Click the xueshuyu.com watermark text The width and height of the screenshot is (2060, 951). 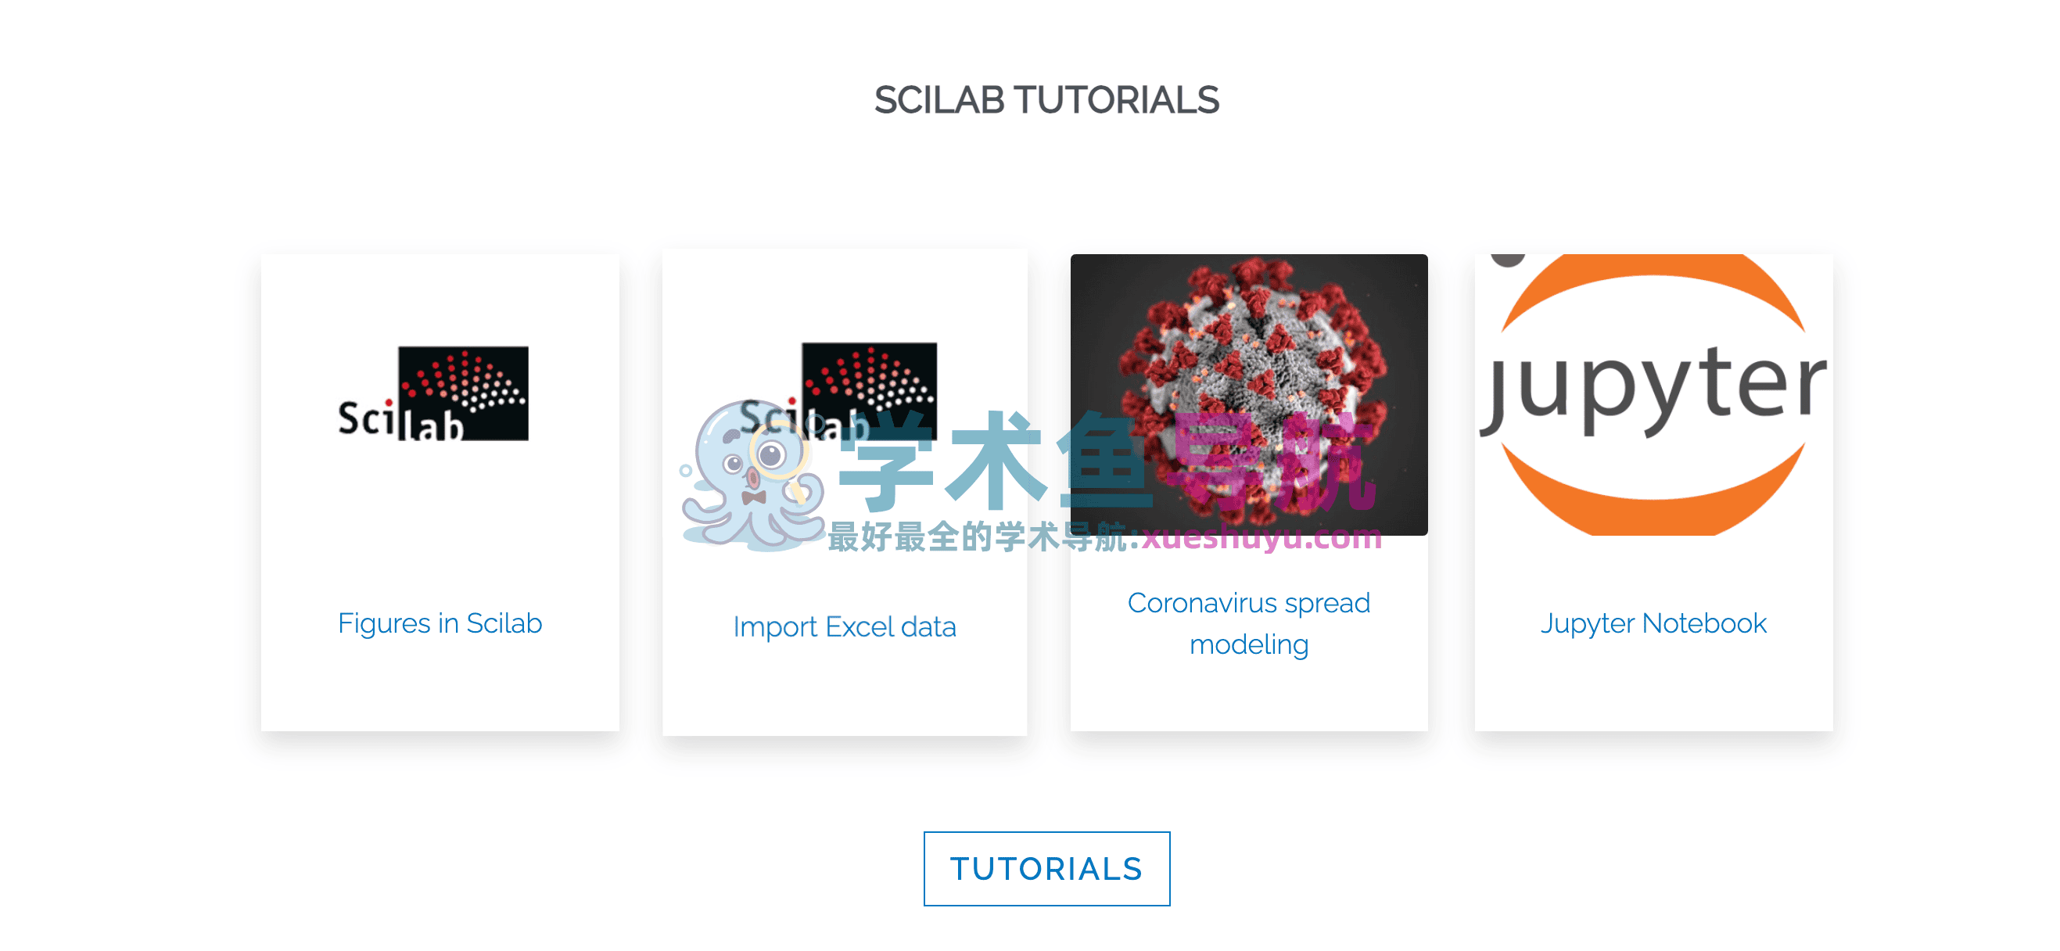pyautogui.click(x=1262, y=538)
